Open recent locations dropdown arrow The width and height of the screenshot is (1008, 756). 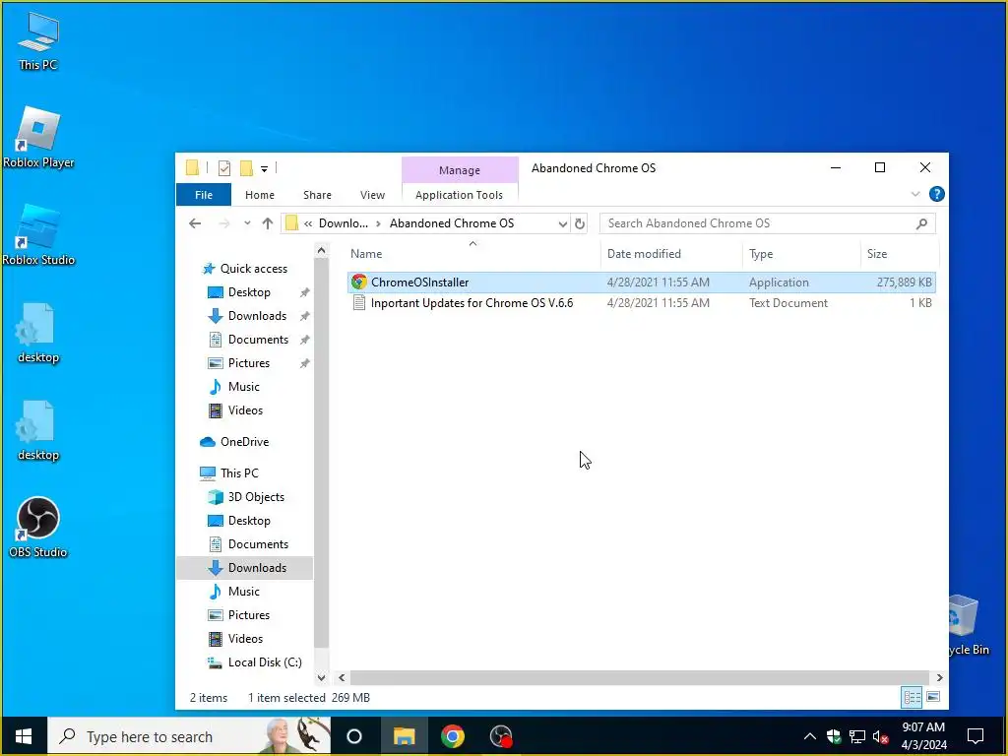click(247, 223)
